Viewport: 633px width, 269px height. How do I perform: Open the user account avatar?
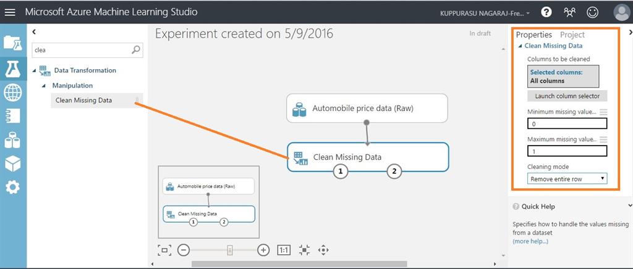[x=621, y=12]
